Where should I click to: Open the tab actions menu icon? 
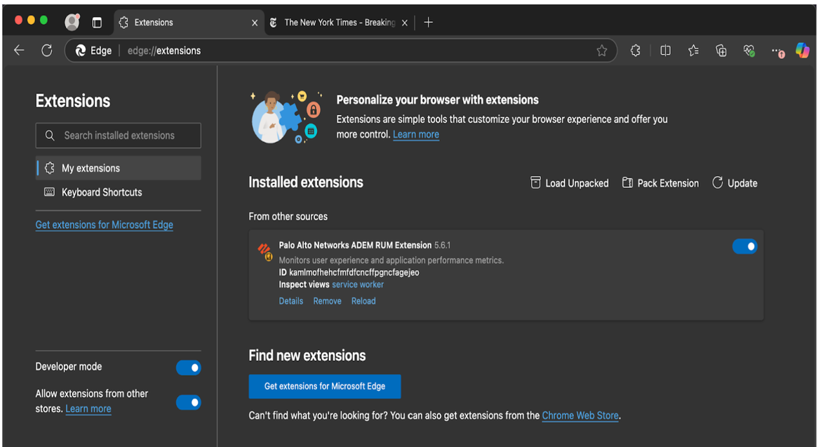[x=97, y=22]
